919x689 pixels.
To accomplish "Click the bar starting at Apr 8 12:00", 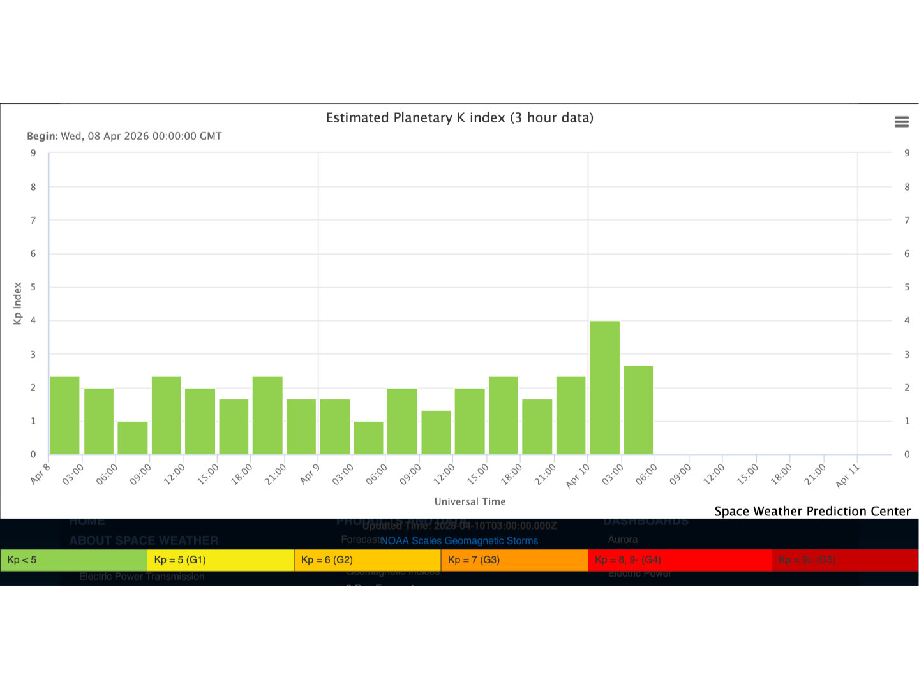I will tap(200, 421).
